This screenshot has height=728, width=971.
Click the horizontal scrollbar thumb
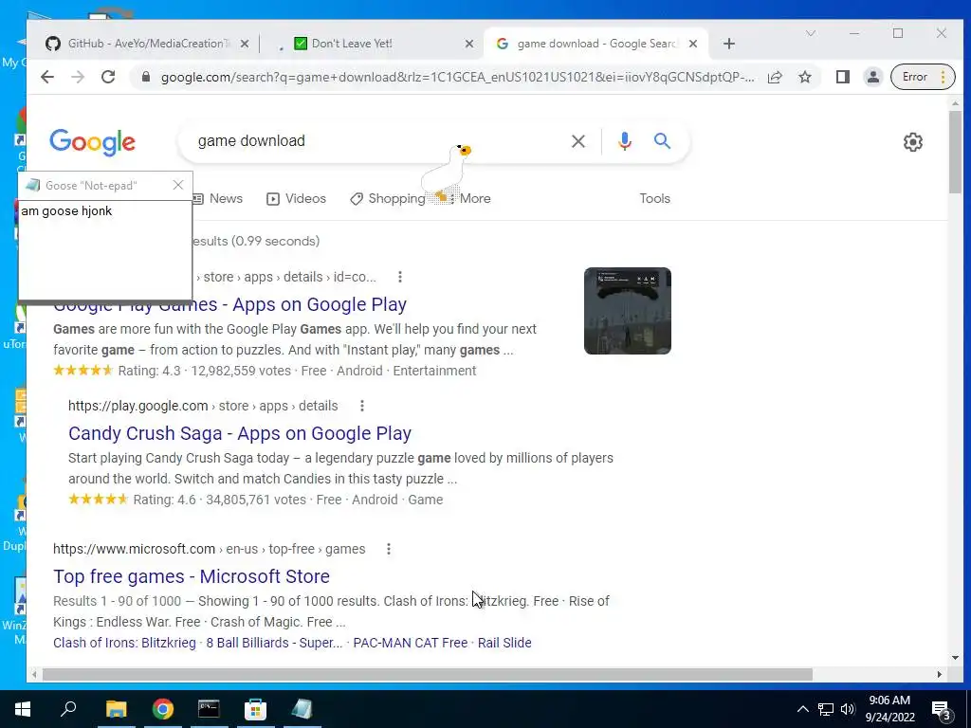coord(428,674)
